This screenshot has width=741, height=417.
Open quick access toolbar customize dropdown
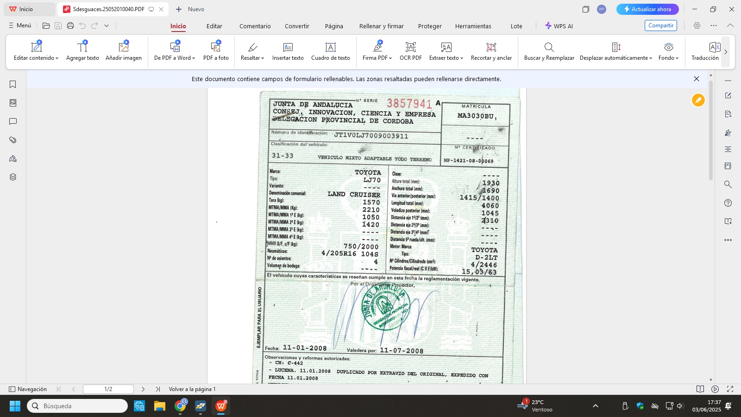tap(107, 26)
